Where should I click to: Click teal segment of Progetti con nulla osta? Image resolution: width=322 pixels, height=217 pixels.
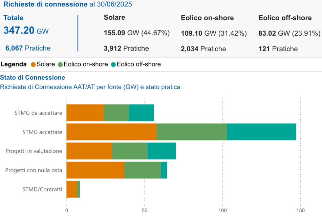point(164,170)
